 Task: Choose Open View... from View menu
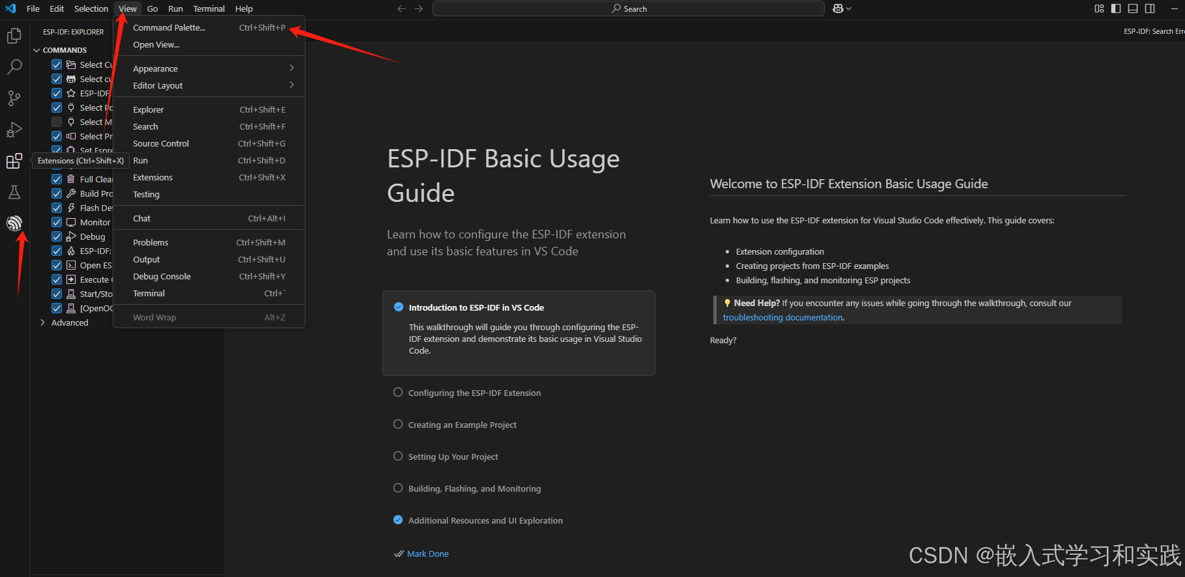click(209, 44)
